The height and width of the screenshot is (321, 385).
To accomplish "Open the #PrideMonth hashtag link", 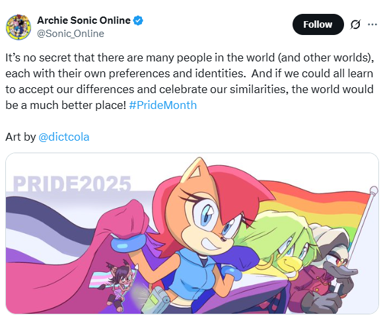I will (x=163, y=105).
